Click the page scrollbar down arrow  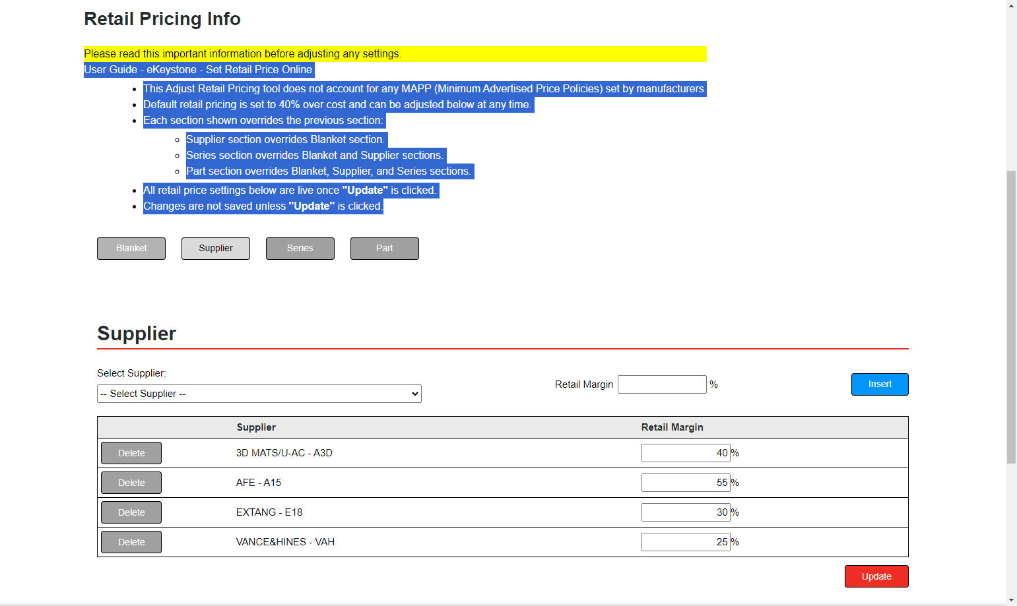tap(1011, 600)
